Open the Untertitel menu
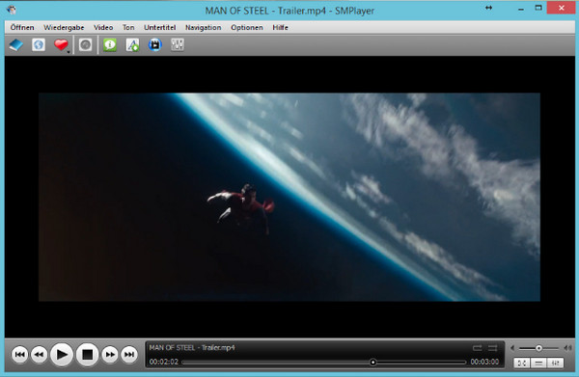The width and height of the screenshot is (579, 377). tap(160, 27)
